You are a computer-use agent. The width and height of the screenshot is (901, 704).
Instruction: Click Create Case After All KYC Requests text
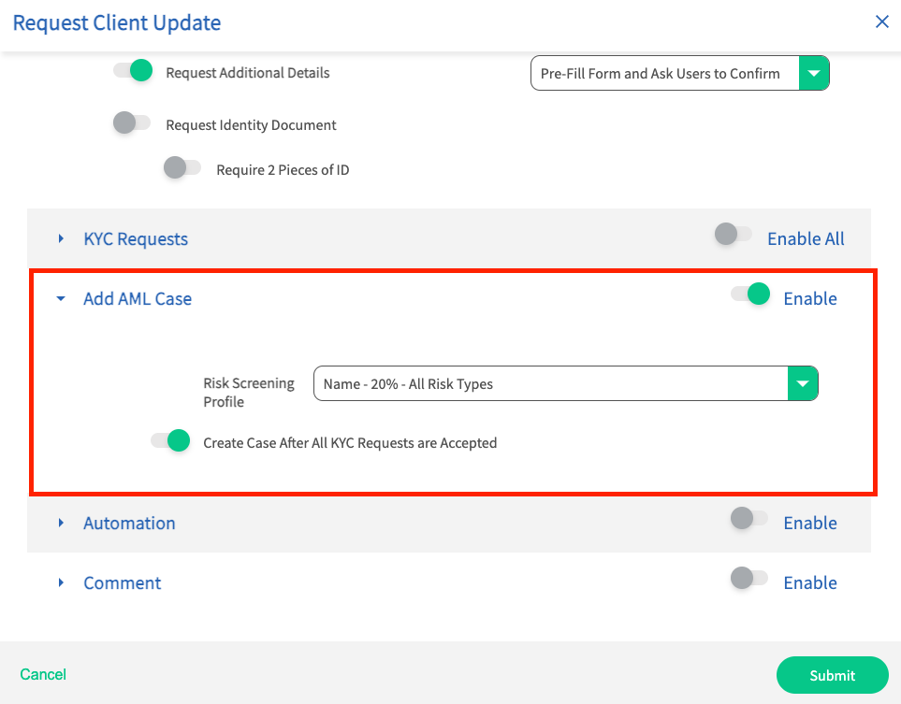(x=350, y=443)
